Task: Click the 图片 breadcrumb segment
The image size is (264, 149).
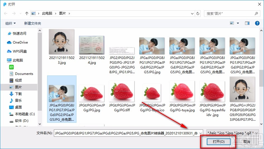Action: (x=62, y=13)
